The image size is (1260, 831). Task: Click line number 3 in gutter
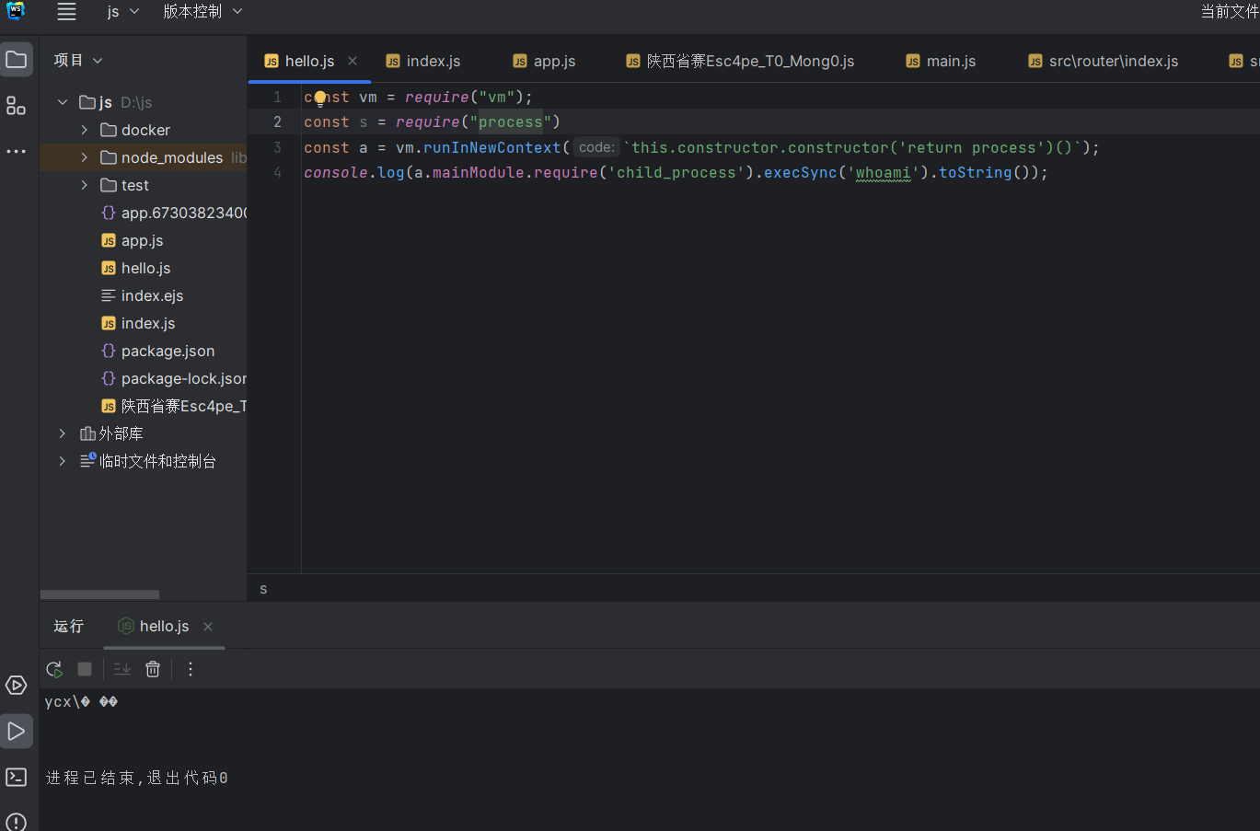coord(278,147)
